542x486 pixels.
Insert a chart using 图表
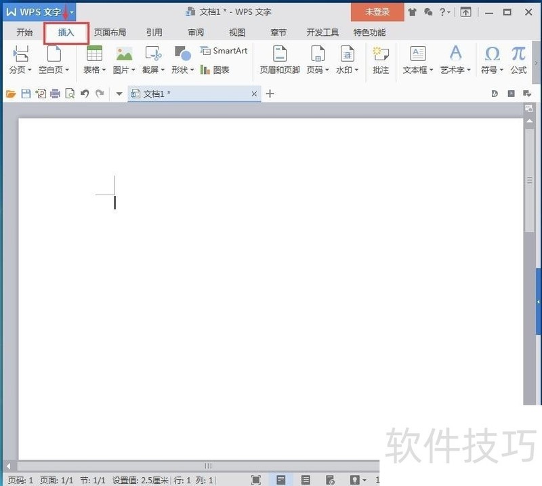point(215,70)
